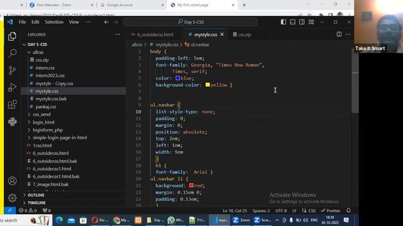This screenshot has width=403, height=226.
Task: Open the Search view in activity bar
Action: (x=12, y=53)
